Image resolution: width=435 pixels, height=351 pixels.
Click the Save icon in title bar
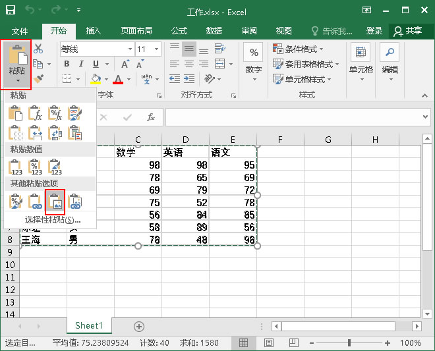11,10
